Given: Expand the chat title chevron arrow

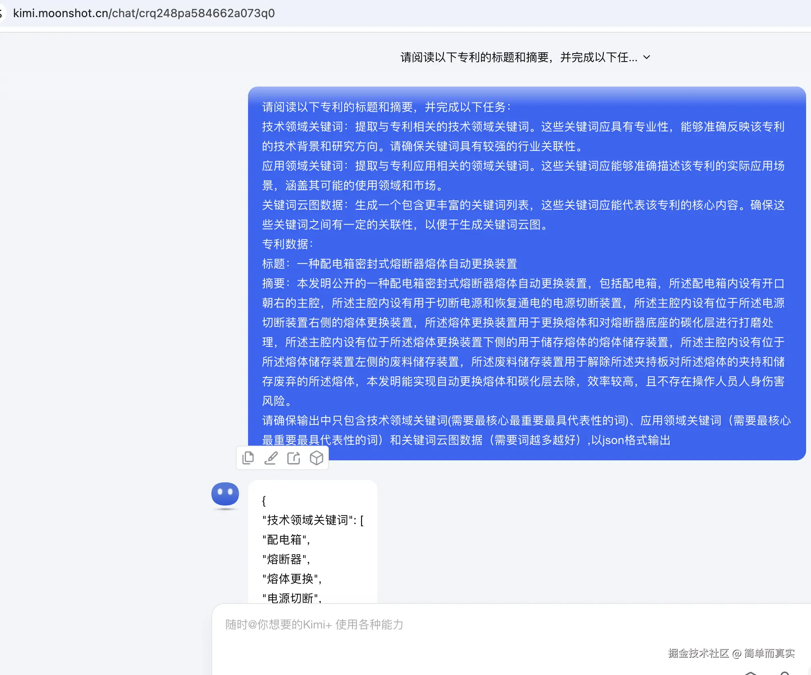Looking at the screenshot, I should click(647, 58).
